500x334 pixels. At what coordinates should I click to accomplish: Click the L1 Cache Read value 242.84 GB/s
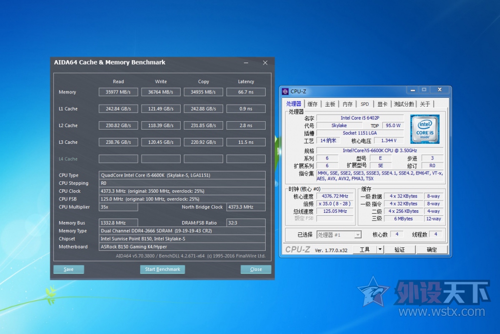tap(118, 109)
